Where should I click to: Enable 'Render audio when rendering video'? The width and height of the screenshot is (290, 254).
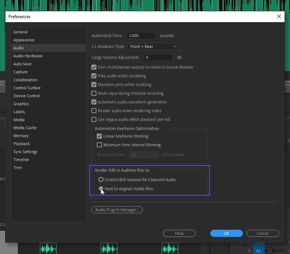pyautogui.click(x=94, y=111)
